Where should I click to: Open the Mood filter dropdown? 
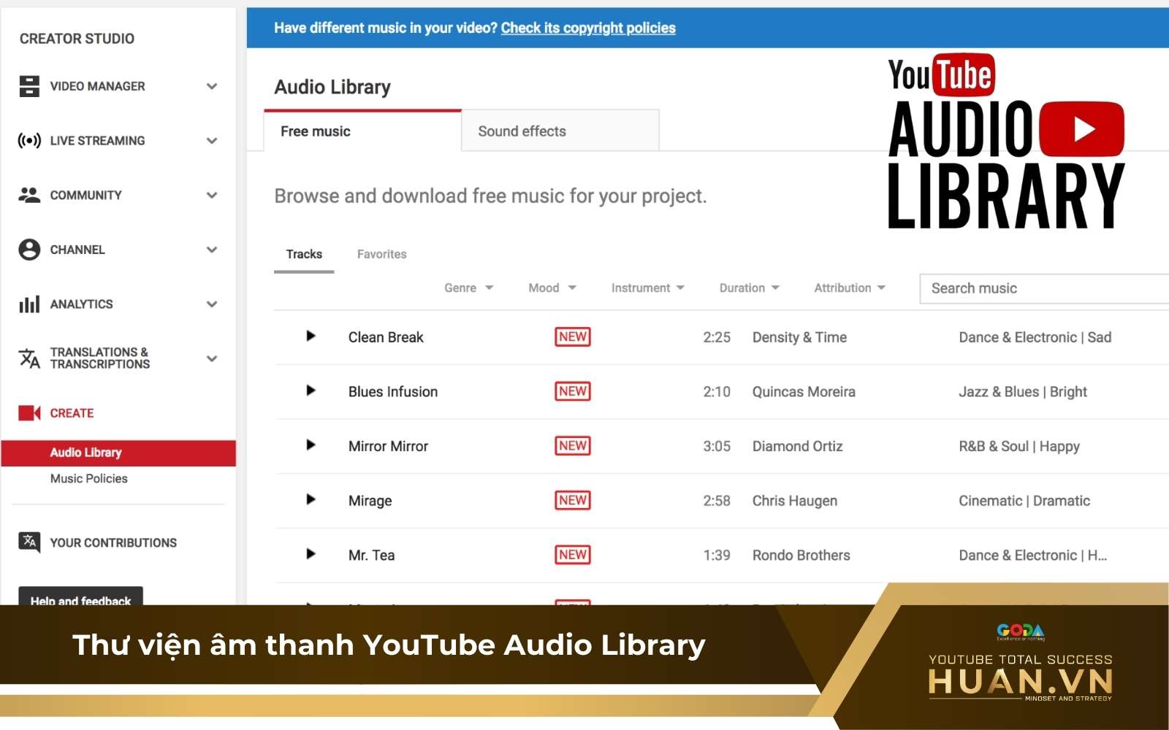click(552, 288)
